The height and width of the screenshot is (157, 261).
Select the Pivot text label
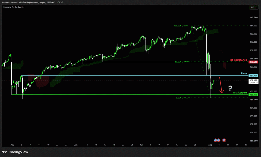click(x=244, y=73)
